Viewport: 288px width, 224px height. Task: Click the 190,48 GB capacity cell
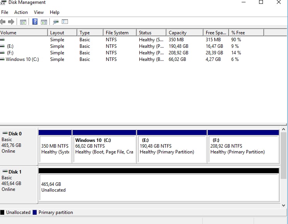tap(178, 46)
